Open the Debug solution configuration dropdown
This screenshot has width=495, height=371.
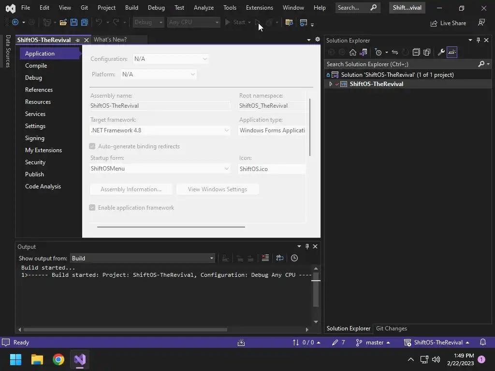tap(148, 22)
